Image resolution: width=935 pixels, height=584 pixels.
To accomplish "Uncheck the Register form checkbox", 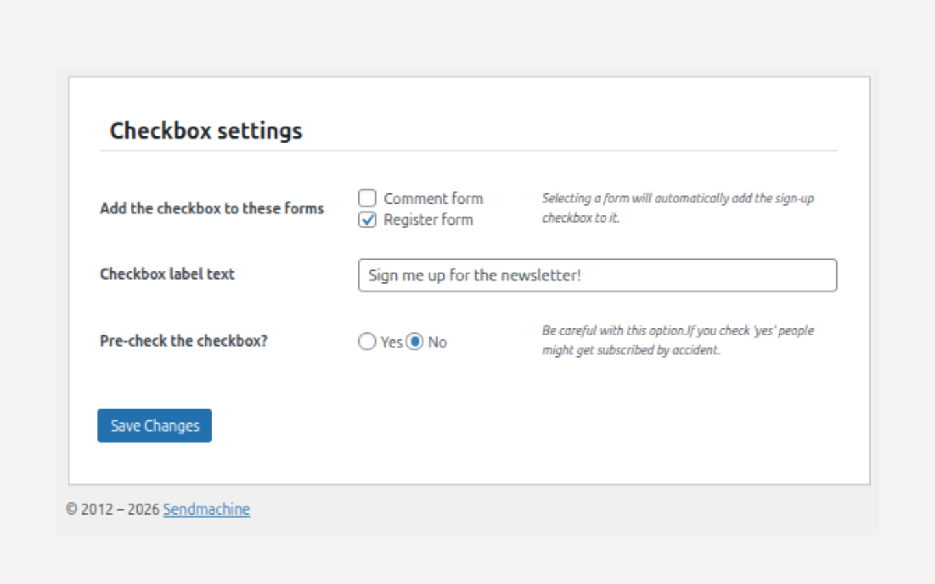I will (367, 220).
